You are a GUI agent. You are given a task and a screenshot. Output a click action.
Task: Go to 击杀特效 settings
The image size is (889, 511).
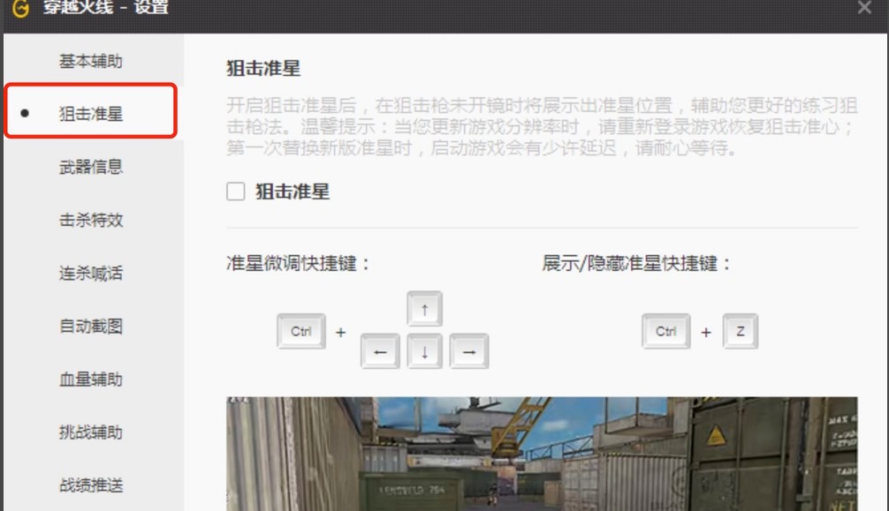91,220
